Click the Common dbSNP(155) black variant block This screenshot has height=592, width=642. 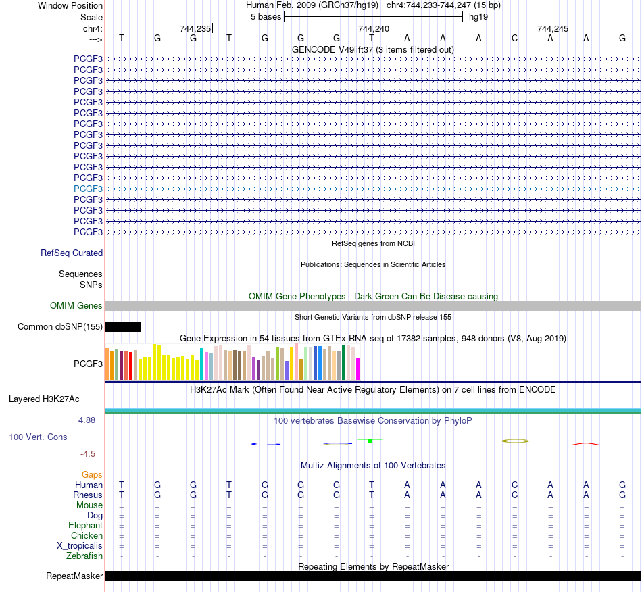coord(123,326)
